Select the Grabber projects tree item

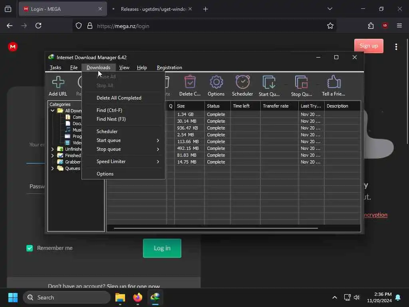click(x=73, y=162)
